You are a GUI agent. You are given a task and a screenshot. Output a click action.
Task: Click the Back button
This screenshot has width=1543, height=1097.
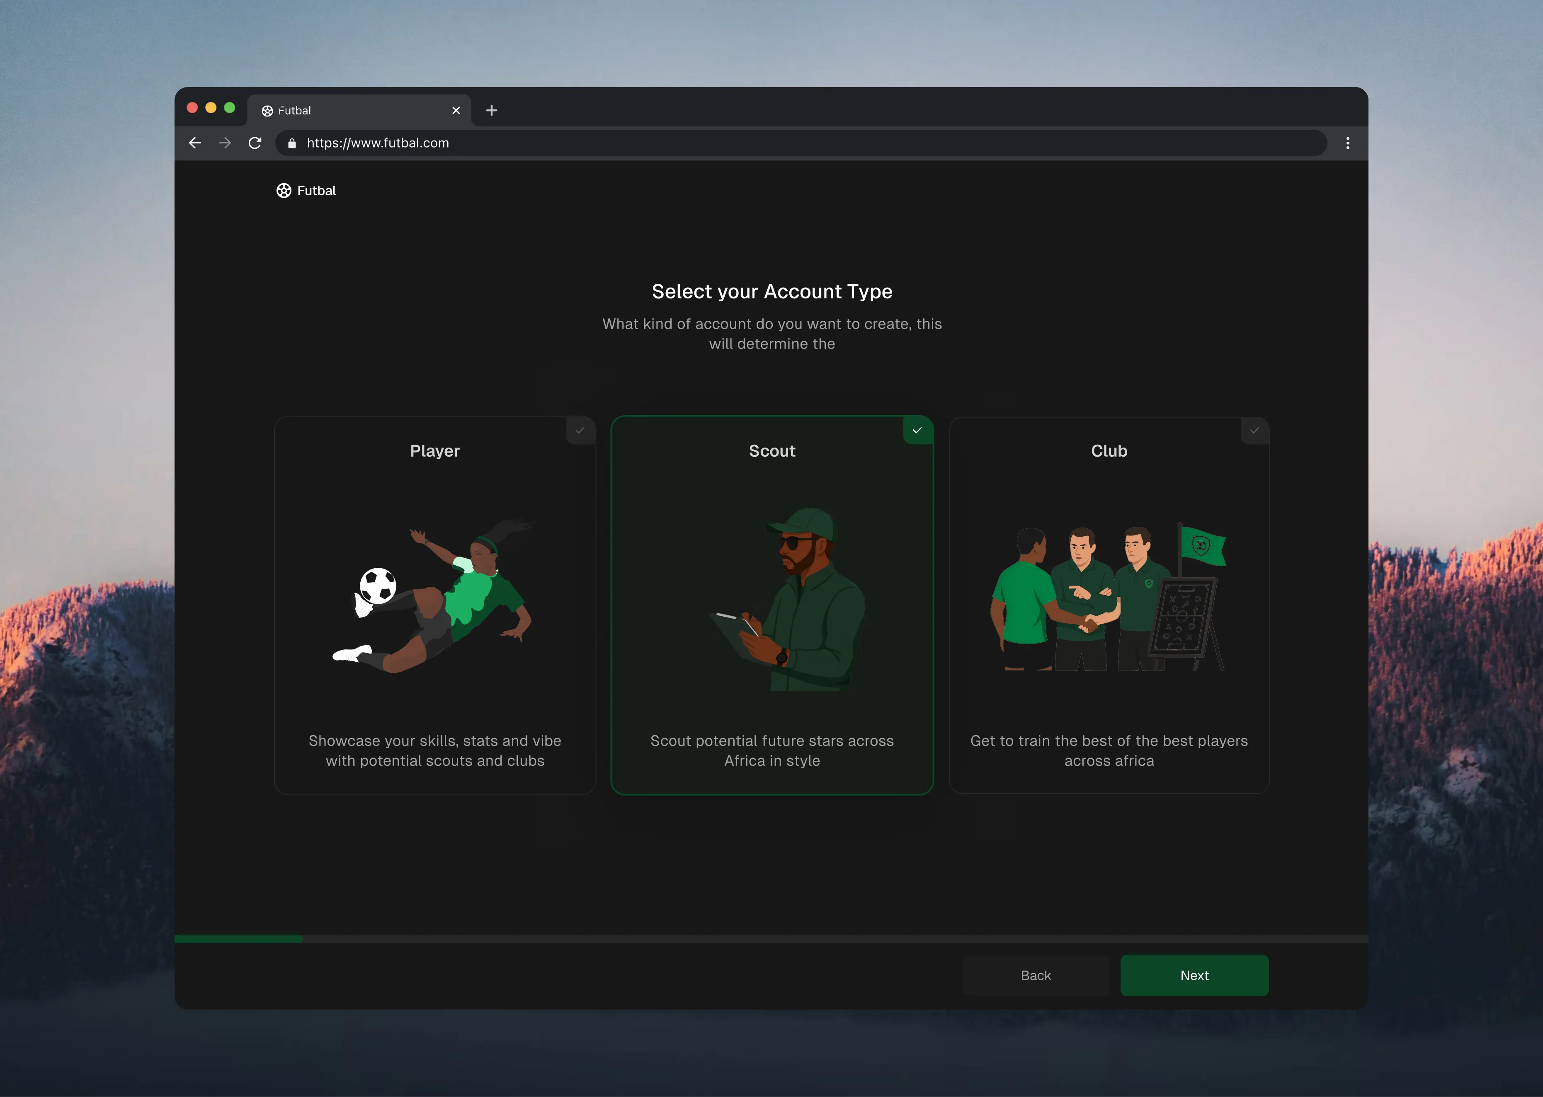[x=1036, y=976]
